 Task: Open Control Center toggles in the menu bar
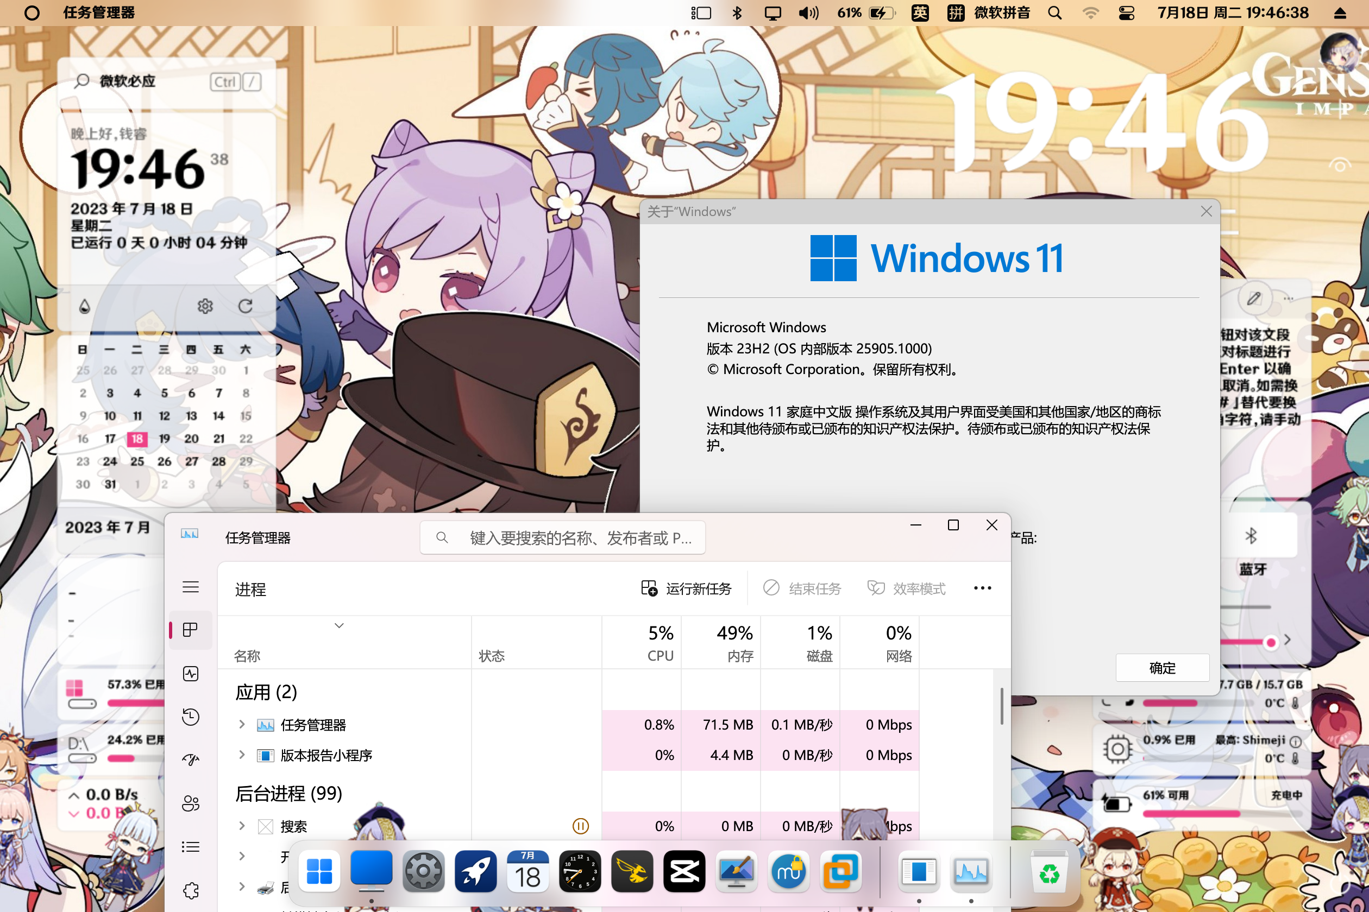[1126, 13]
